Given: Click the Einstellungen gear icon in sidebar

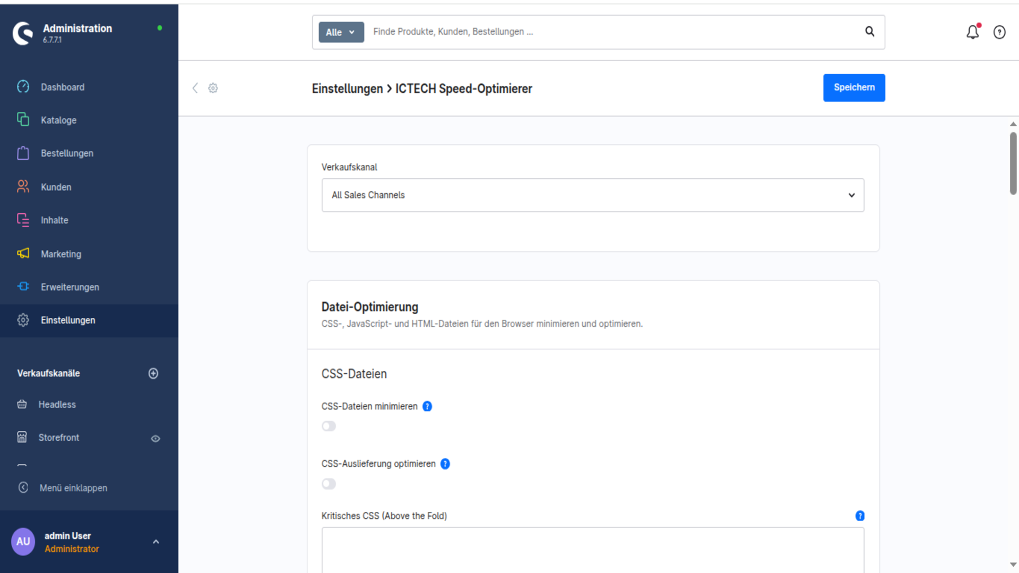Looking at the screenshot, I should [23, 320].
